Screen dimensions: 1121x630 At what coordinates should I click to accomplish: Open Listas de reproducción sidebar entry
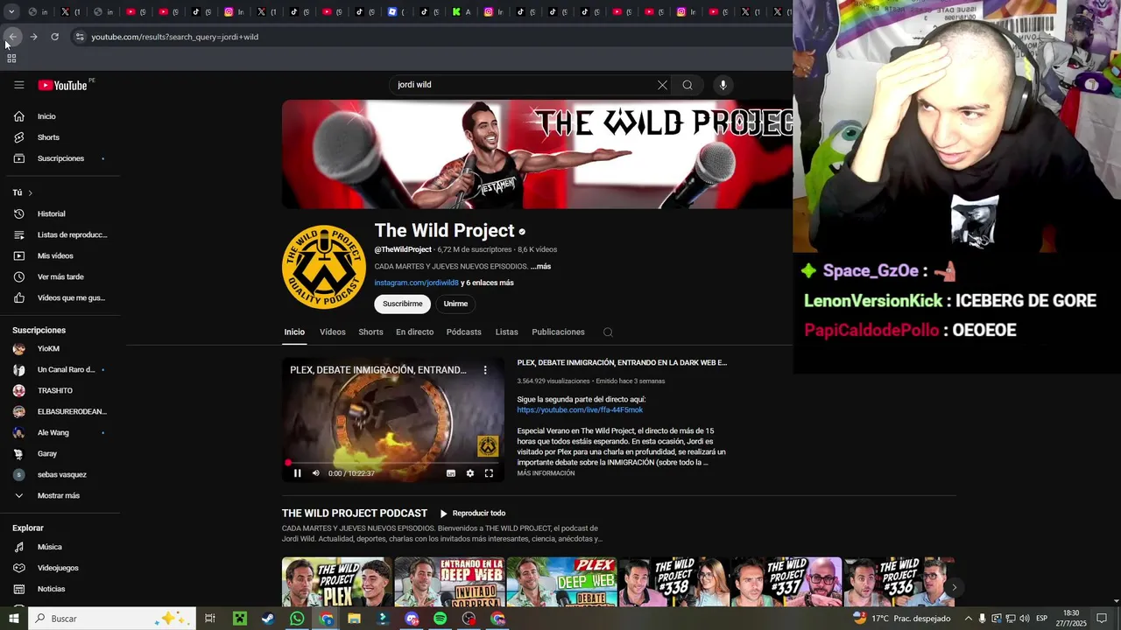60,234
